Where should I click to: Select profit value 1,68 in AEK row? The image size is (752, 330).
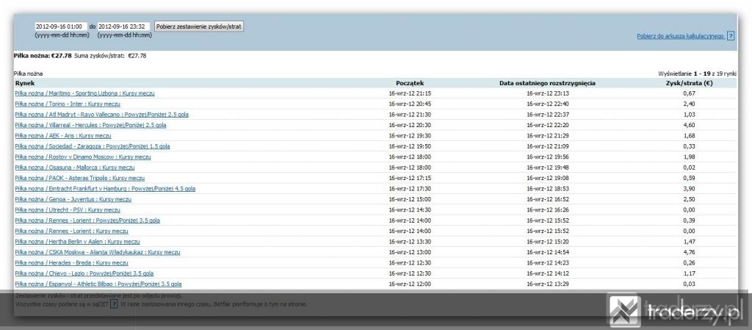(x=689, y=136)
